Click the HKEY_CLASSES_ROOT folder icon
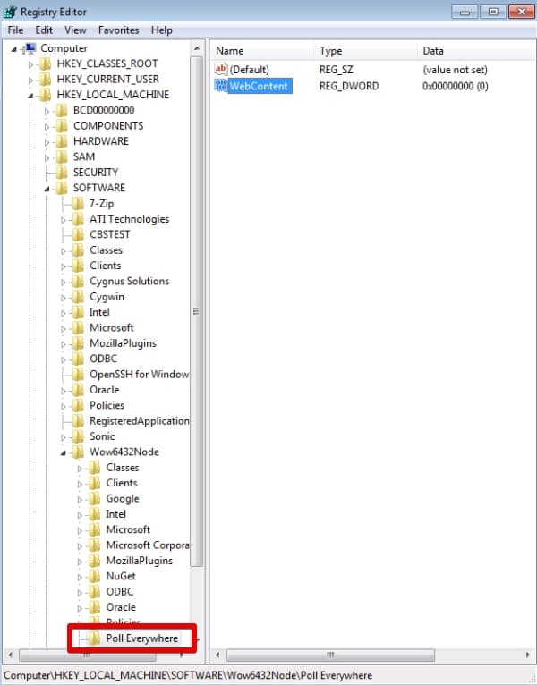 coord(46,63)
